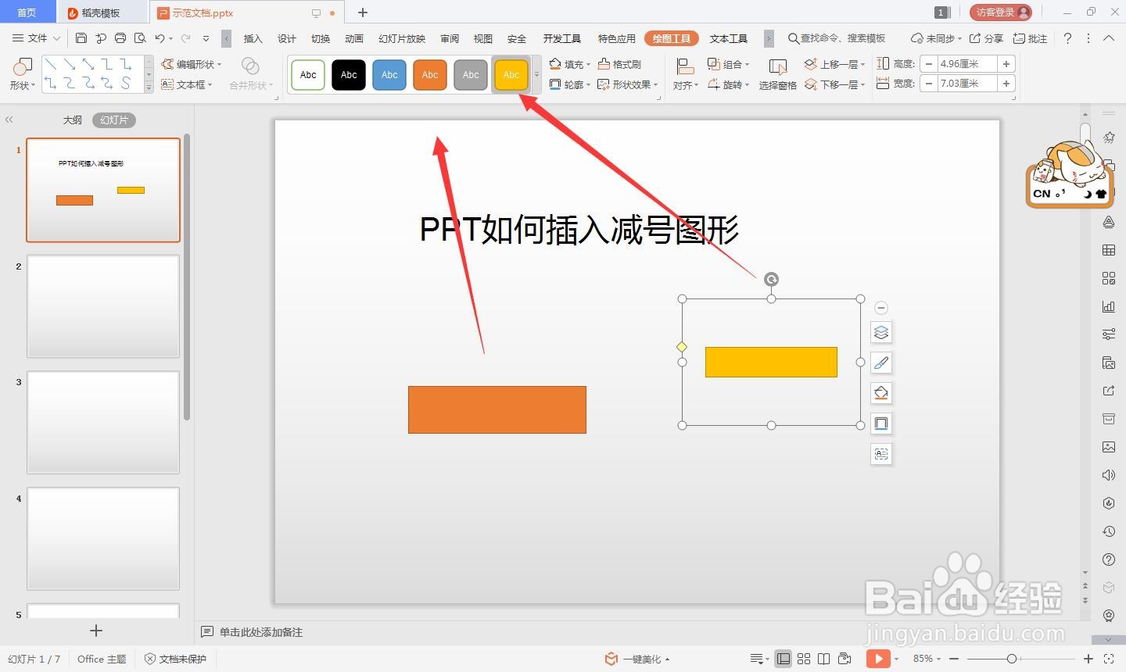This screenshot has height=672, width=1126.
Task: Click the 访客登录 login button
Action: pyautogui.click(x=1000, y=12)
